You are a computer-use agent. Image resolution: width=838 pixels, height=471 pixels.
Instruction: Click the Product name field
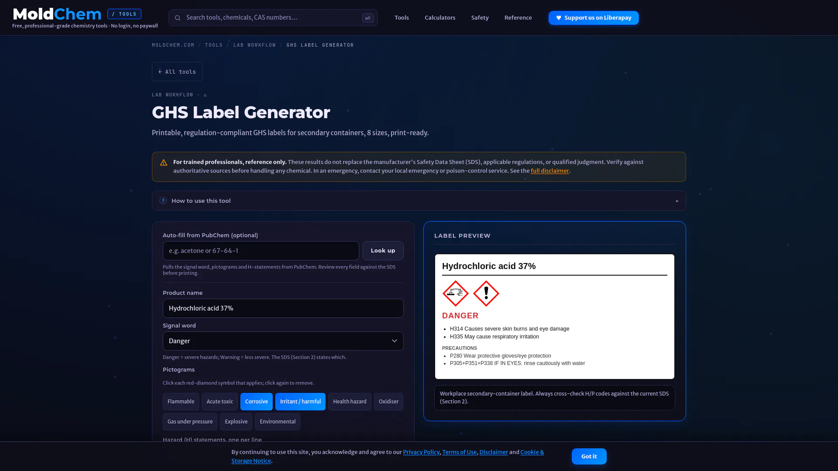(x=283, y=308)
